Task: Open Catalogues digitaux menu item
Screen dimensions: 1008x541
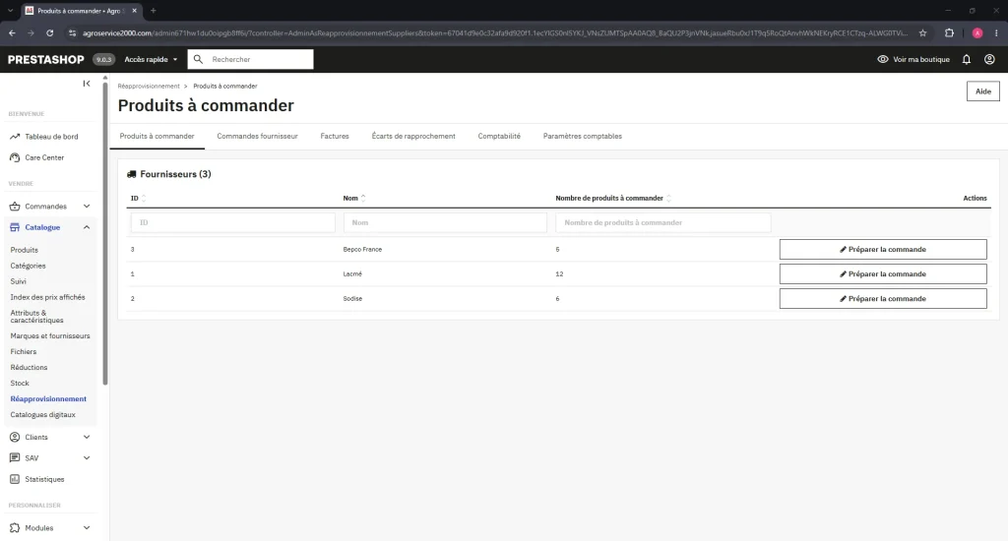Action: tap(42, 414)
